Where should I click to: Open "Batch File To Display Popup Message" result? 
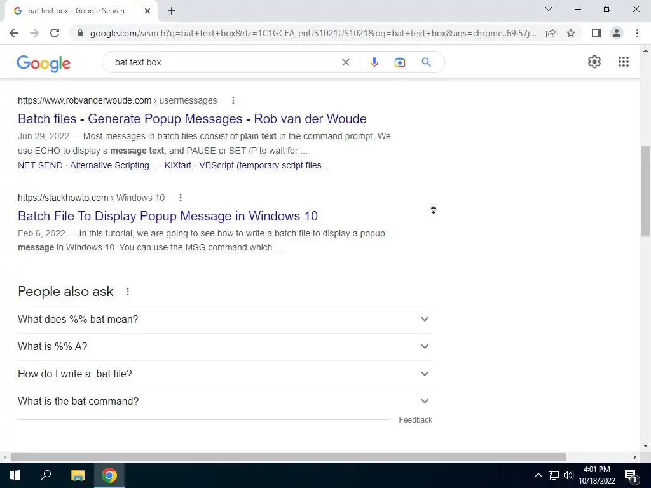168,216
